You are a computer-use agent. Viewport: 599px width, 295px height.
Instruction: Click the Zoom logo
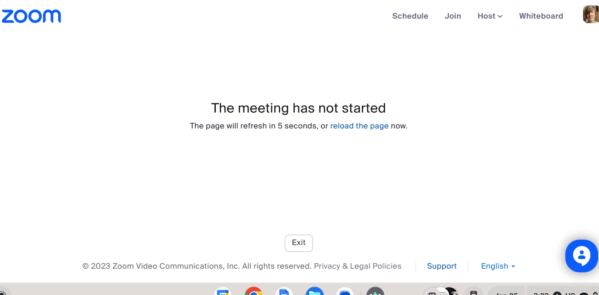pos(31,16)
